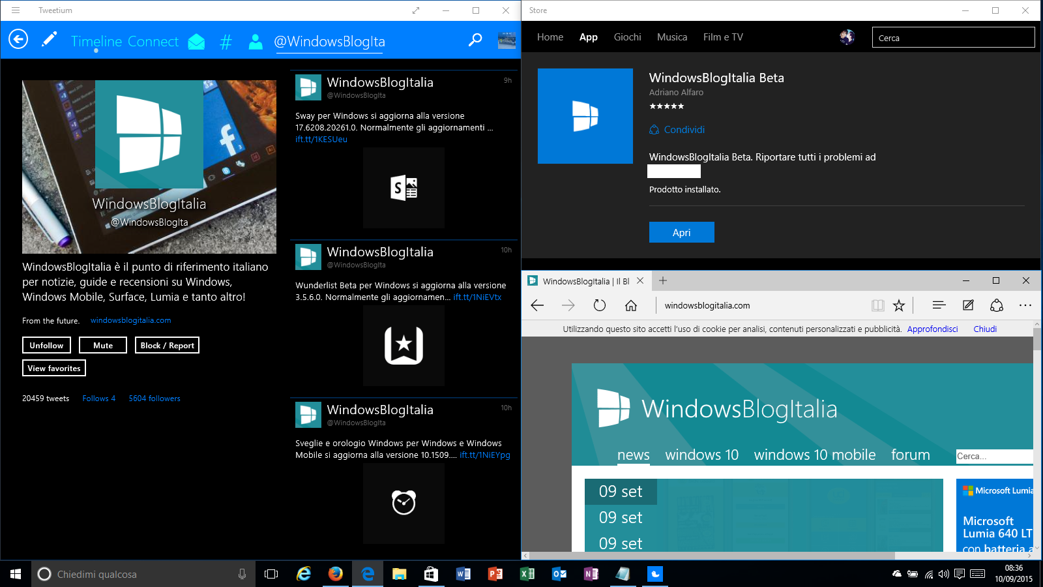This screenshot has height=587, width=1043.
Task: Click the Edge Share icon
Action: [997, 305]
